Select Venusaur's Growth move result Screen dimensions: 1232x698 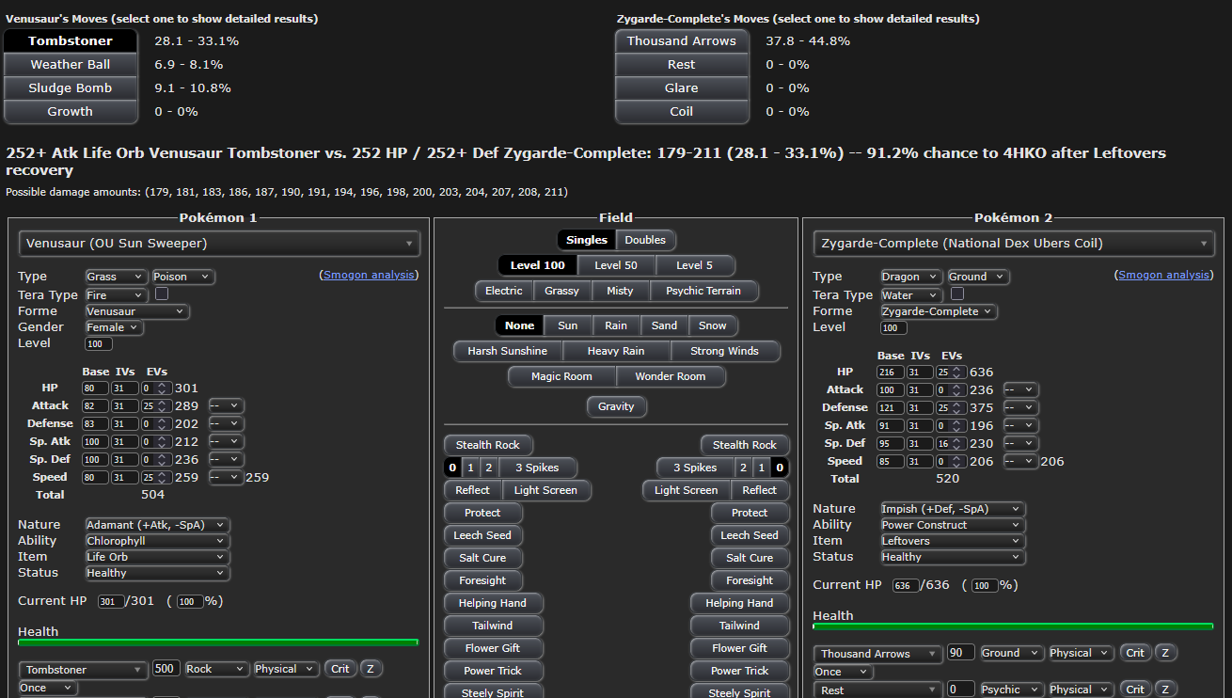(x=71, y=112)
